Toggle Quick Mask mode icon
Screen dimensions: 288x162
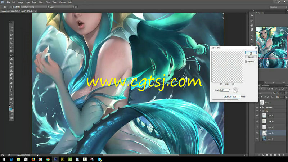click(x=11, y=114)
